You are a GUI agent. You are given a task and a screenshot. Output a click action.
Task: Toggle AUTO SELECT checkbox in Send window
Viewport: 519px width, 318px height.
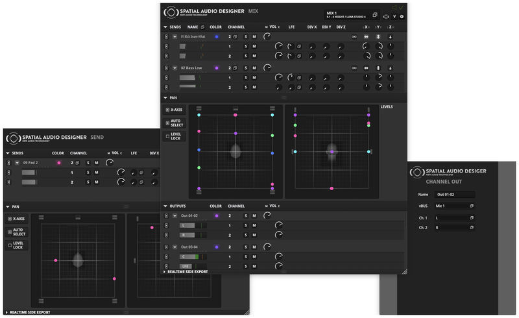tap(10, 232)
